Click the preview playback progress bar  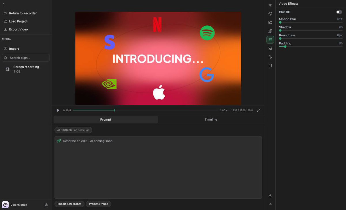tap(145, 110)
